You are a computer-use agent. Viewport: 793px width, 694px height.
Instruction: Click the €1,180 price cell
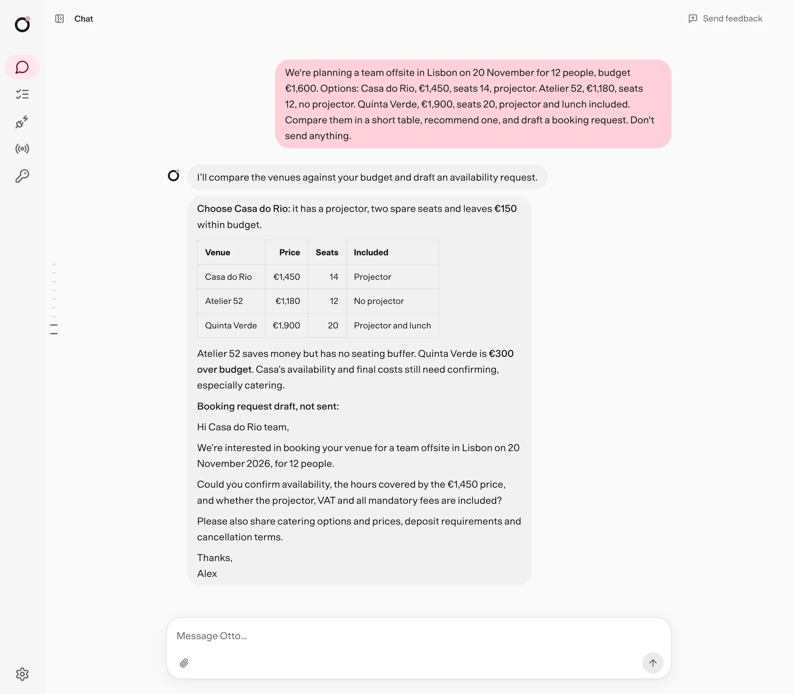pos(286,301)
